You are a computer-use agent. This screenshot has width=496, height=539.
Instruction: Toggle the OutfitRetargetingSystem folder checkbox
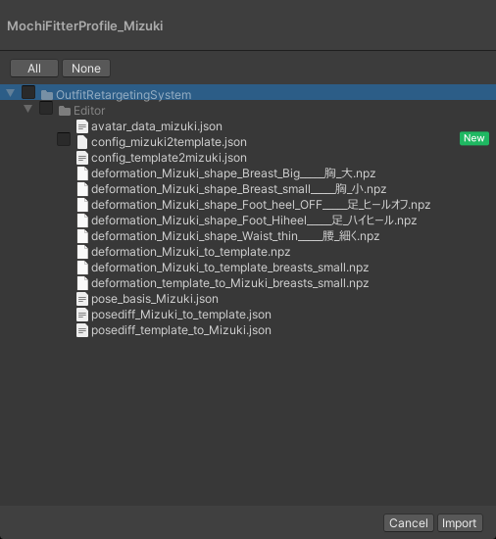point(28,92)
